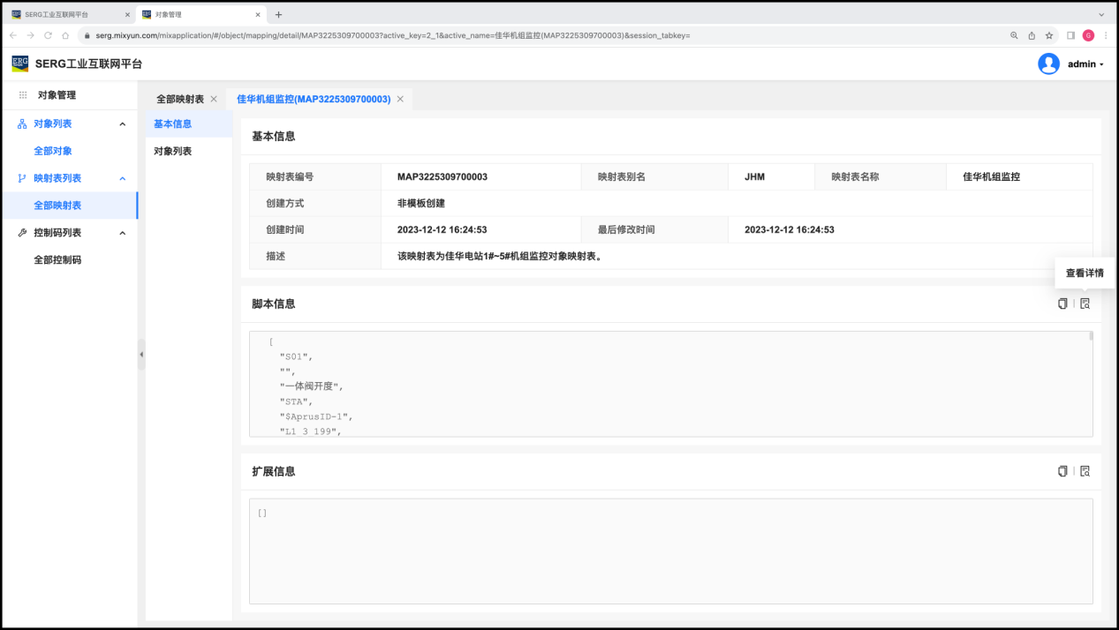Collapse the 控制码列表 menu group
Viewport: 1119px width, 630px height.
122,233
